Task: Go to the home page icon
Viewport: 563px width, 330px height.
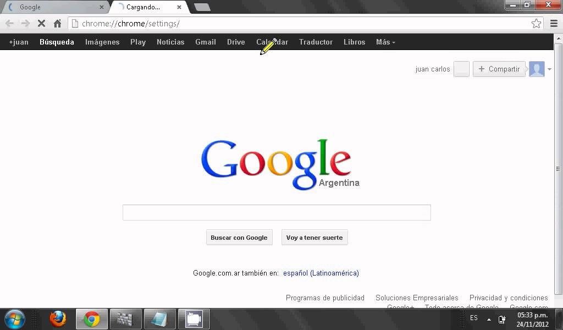Action: [57, 24]
